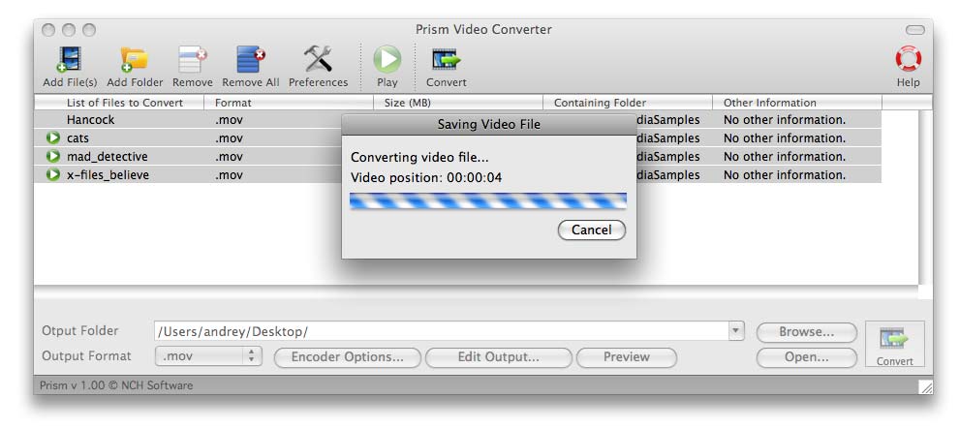This screenshot has width=960, height=429.
Task: Select the x-files_believe file row
Action: pyautogui.click(x=457, y=175)
